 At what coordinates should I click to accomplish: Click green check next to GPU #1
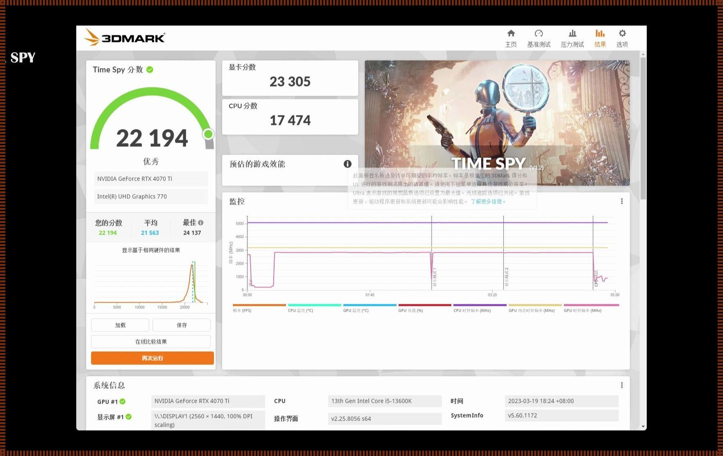point(122,402)
